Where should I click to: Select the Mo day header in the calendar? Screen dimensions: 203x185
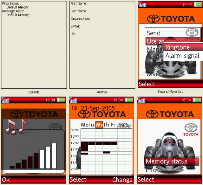click(x=85, y=125)
